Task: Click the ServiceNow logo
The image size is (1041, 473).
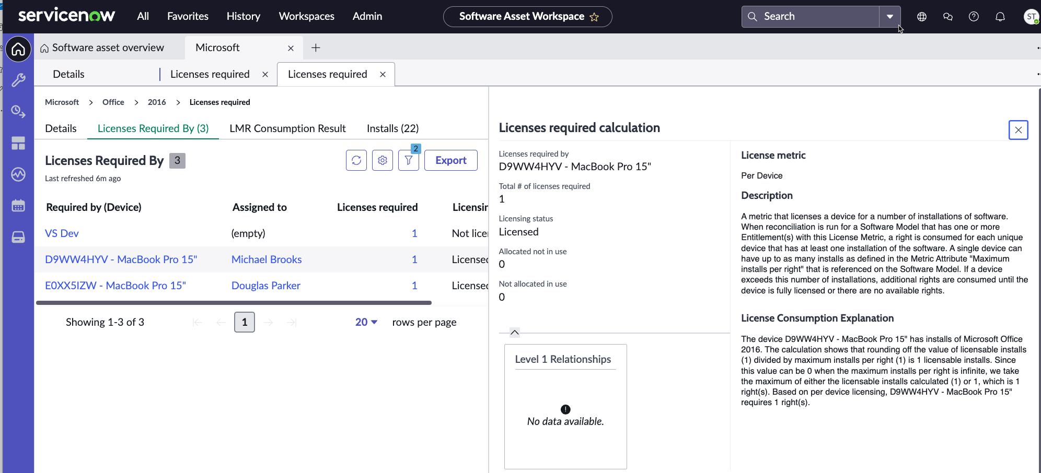Action: pyautogui.click(x=66, y=16)
